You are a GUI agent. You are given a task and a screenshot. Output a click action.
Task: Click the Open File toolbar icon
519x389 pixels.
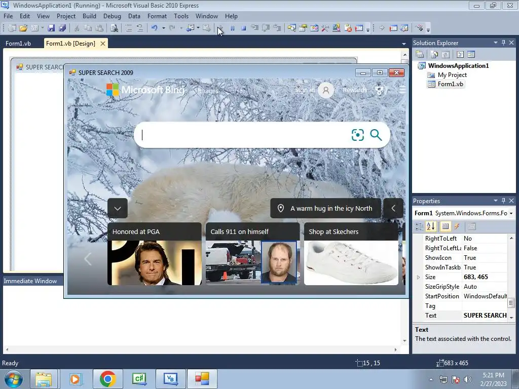coord(23,28)
